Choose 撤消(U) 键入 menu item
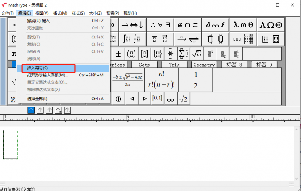Viewport: 301px width, 191px height. pos(63,21)
